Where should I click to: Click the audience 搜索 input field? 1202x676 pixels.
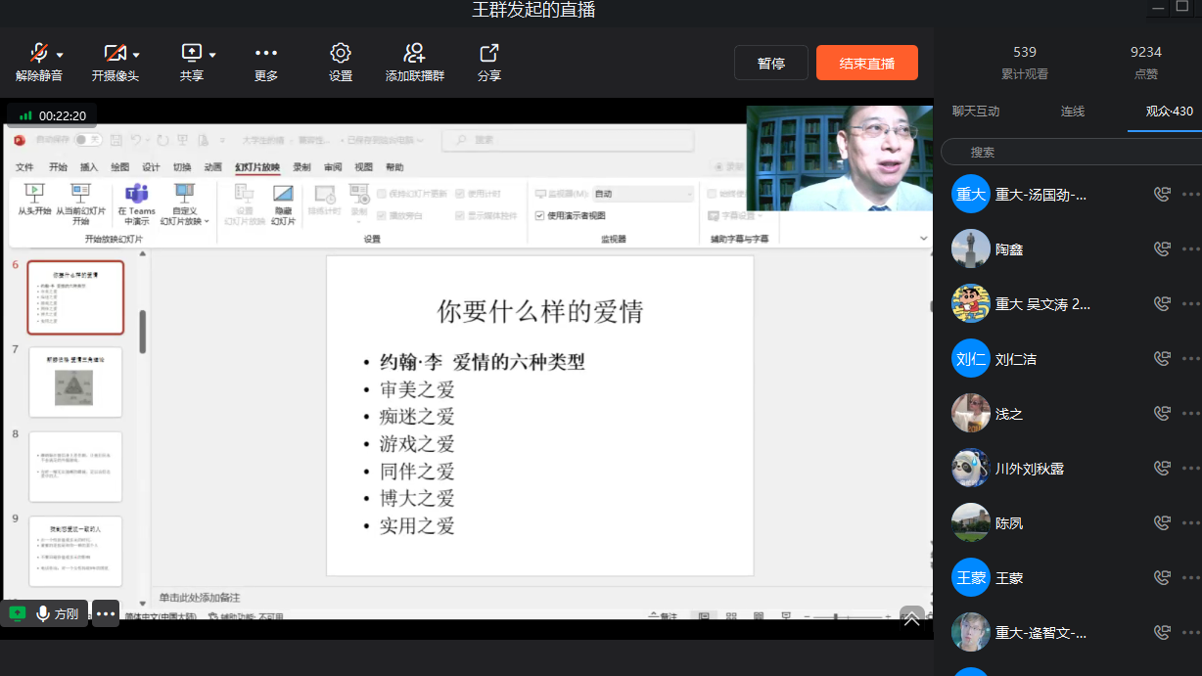pyautogui.click(x=1071, y=152)
